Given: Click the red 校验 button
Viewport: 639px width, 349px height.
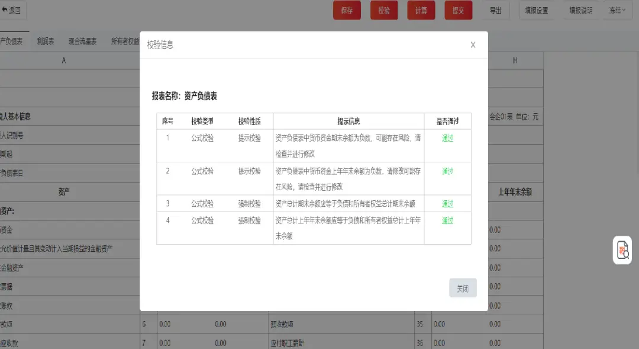Looking at the screenshot, I should 383,11.
